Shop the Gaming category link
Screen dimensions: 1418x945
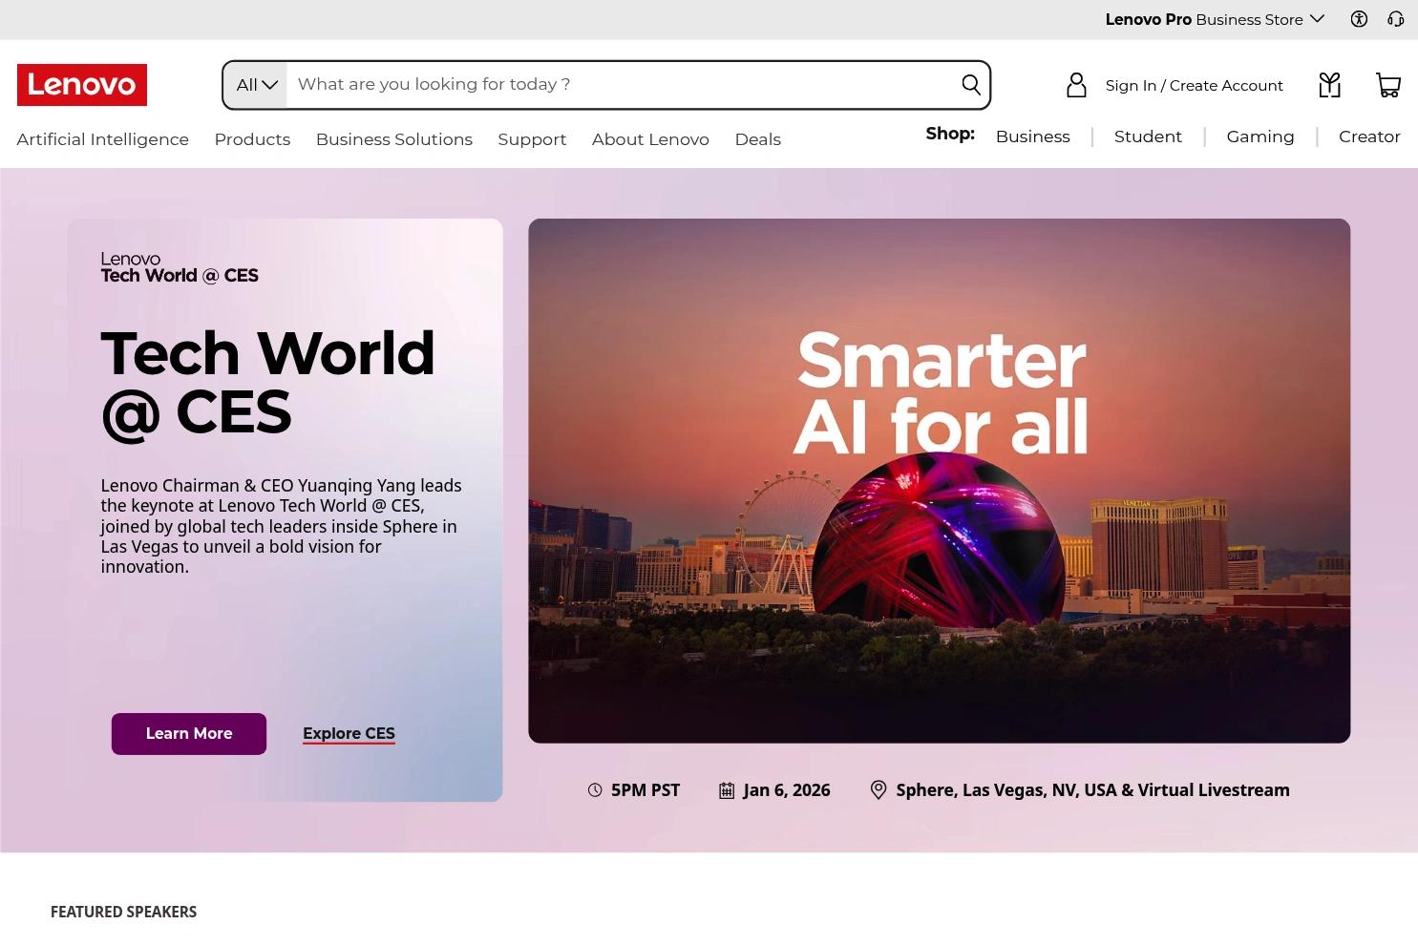1260,136
